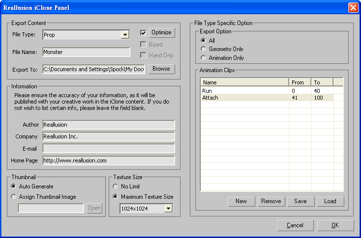
Task: Click Save to store animation clips
Action: 301,201
